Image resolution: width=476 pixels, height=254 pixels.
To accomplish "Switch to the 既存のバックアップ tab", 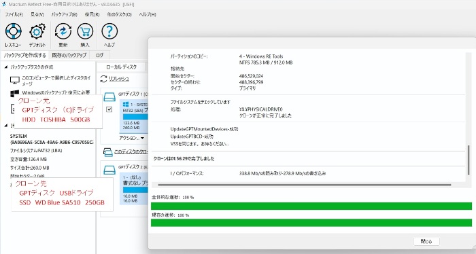I will (x=69, y=55).
